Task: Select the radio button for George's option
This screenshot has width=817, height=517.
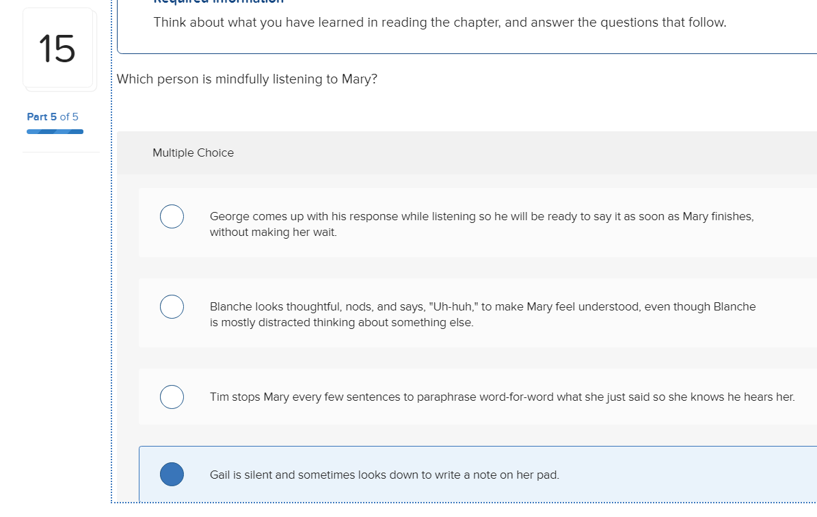Action: (172, 216)
